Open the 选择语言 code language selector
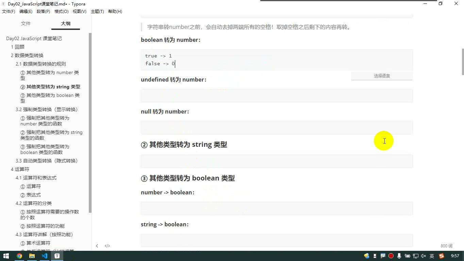The width and height of the screenshot is (464, 261). [382, 76]
